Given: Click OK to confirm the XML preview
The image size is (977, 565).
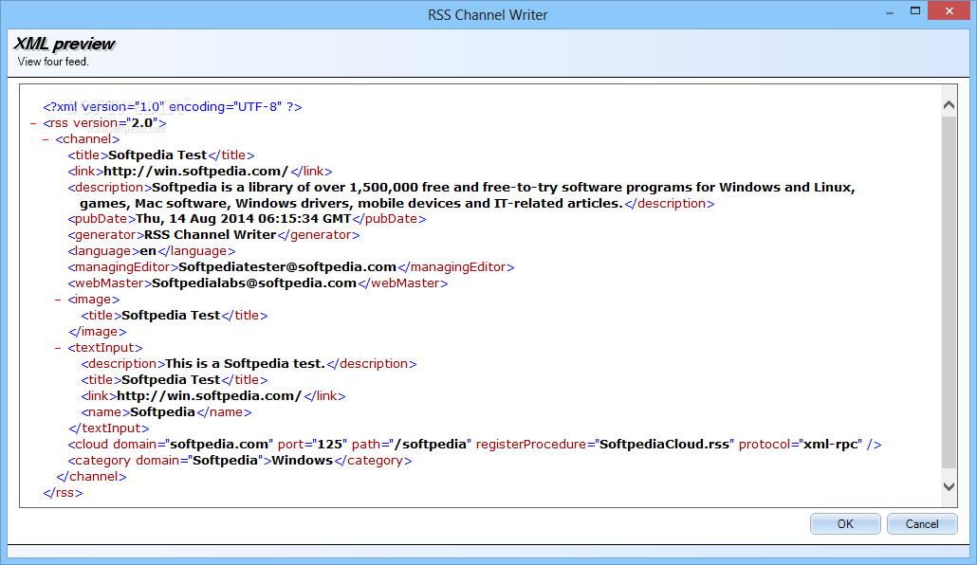Looking at the screenshot, I should tap(845, 524).
